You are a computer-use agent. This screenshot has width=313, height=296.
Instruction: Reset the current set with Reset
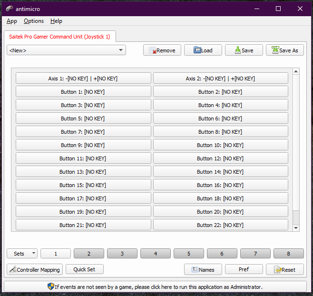coord(285,269)
